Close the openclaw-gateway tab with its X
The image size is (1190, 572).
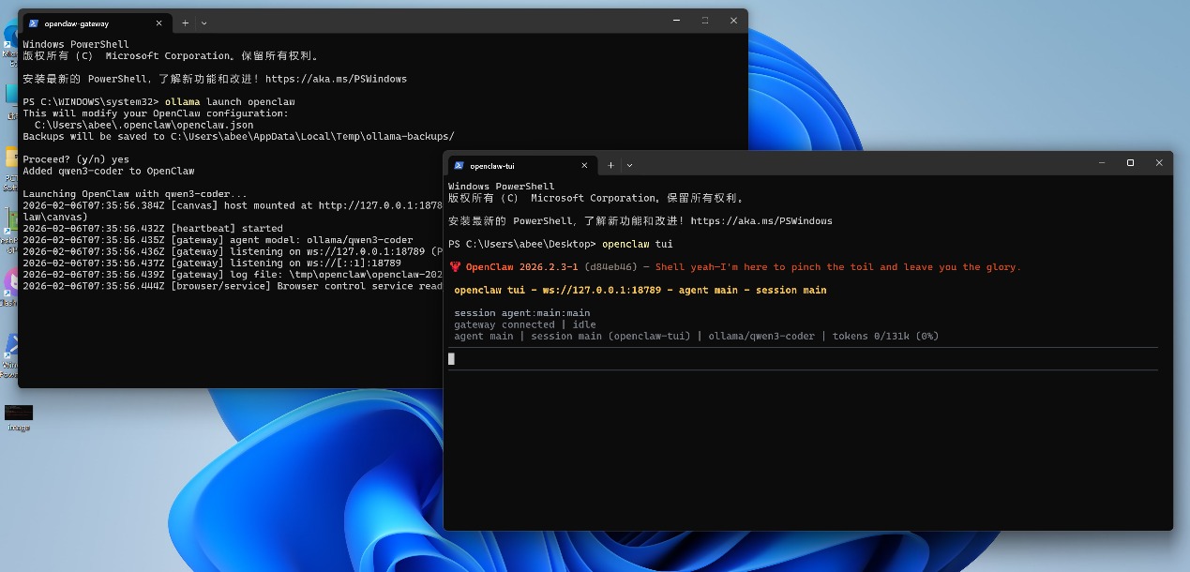159,23
